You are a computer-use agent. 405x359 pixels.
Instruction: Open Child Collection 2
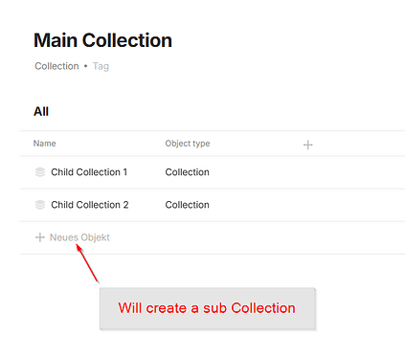pyautogui.click(x=90, y=205)
